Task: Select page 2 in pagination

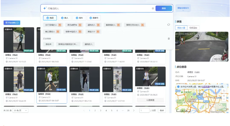Action: tap(95, 110)
